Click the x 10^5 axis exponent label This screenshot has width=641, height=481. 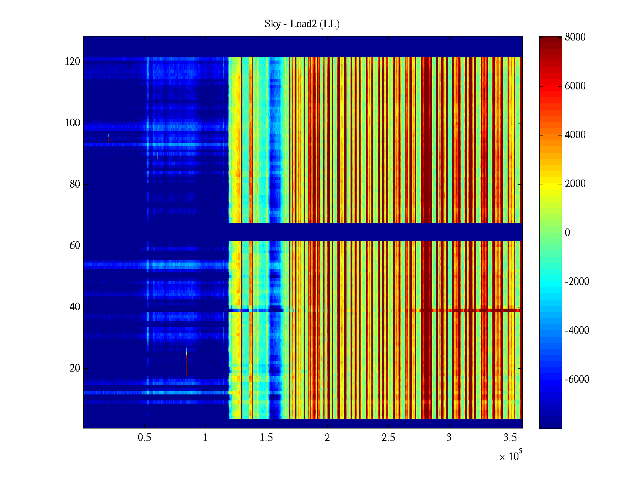click(511, 456)
